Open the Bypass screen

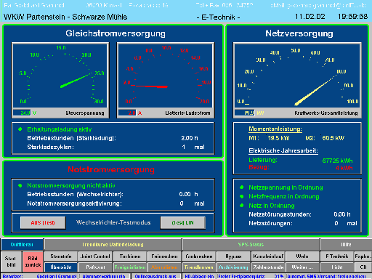coord(233,256)
